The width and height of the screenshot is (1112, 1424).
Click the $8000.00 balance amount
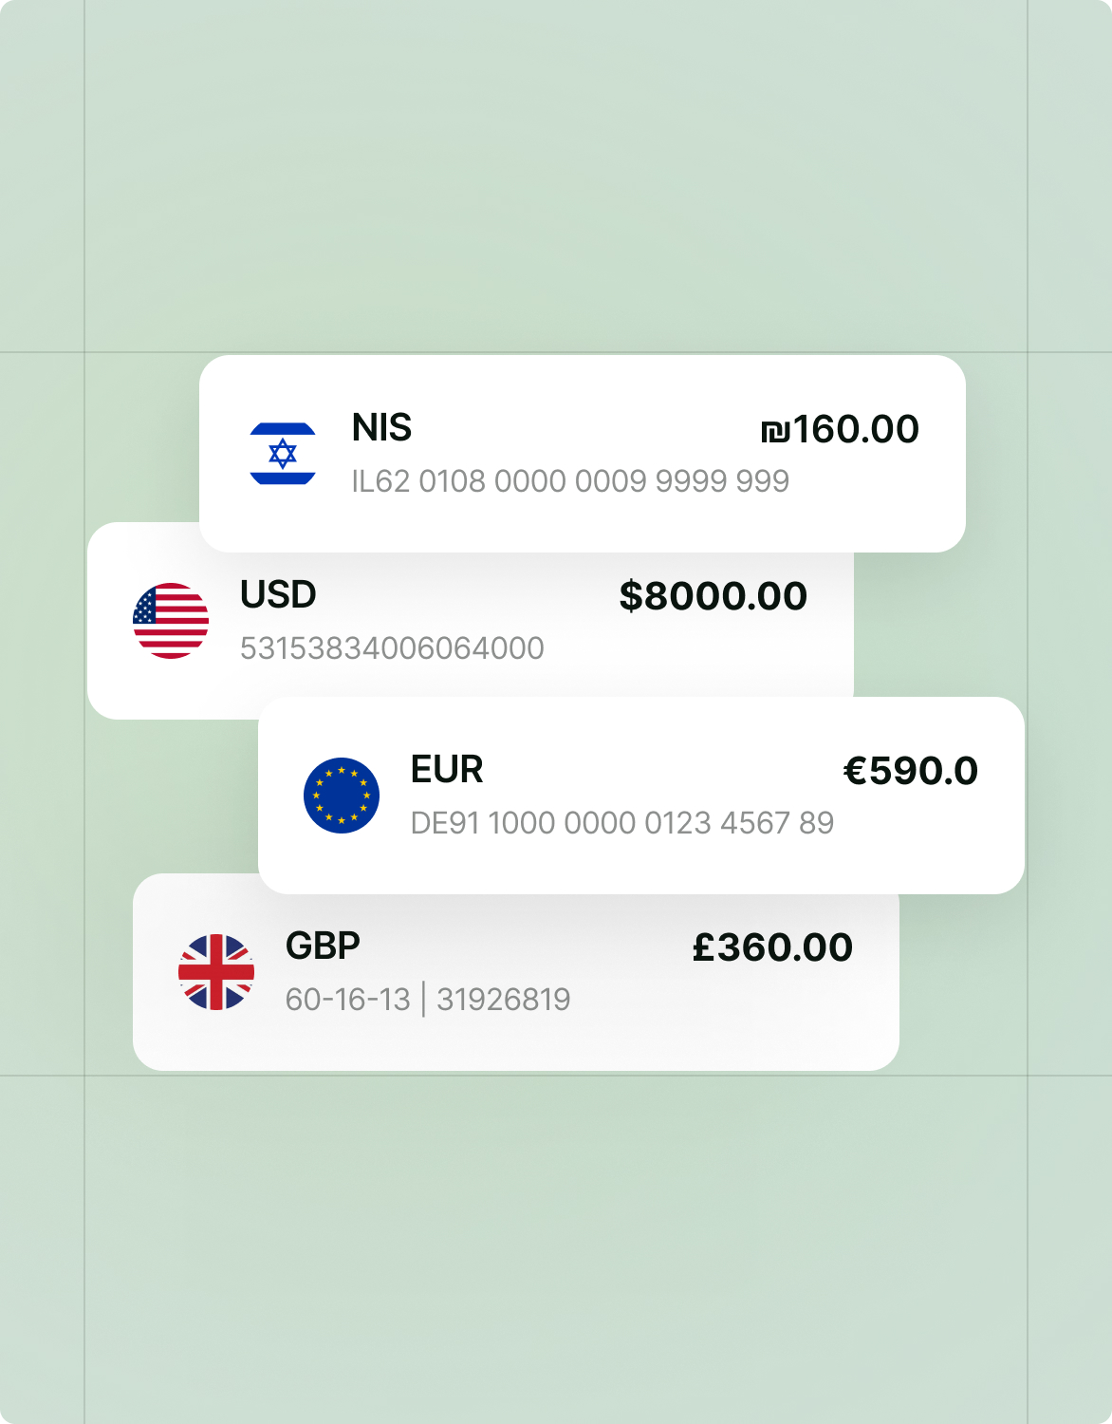[x=714, y=596]
